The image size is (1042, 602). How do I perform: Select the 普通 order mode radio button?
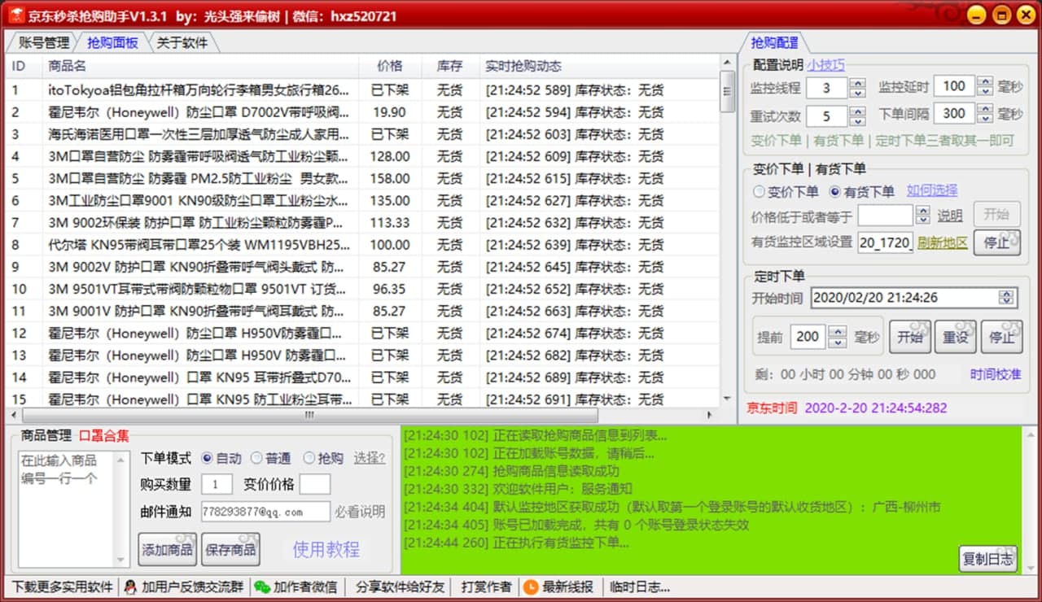257,458
